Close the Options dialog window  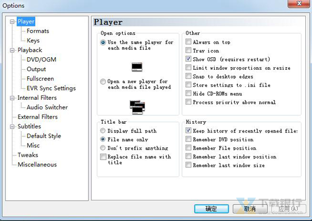pyautogui.click(x=298, y=4)
